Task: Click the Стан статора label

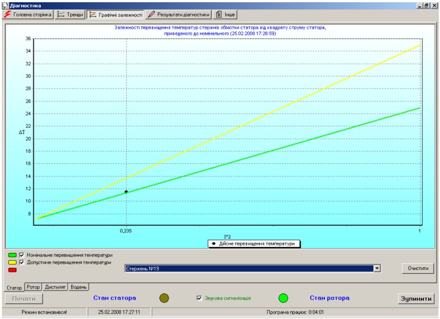Action: click(x=115, y=298)
